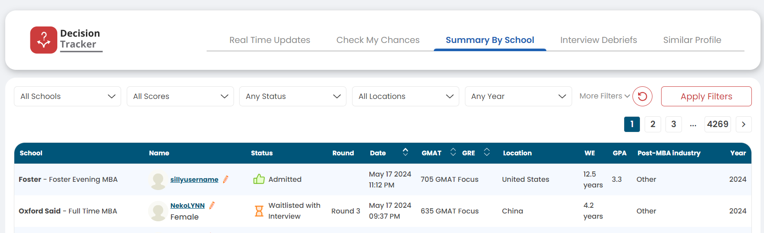Sort table by the GMAT column arrows

(x=453, y=152)
